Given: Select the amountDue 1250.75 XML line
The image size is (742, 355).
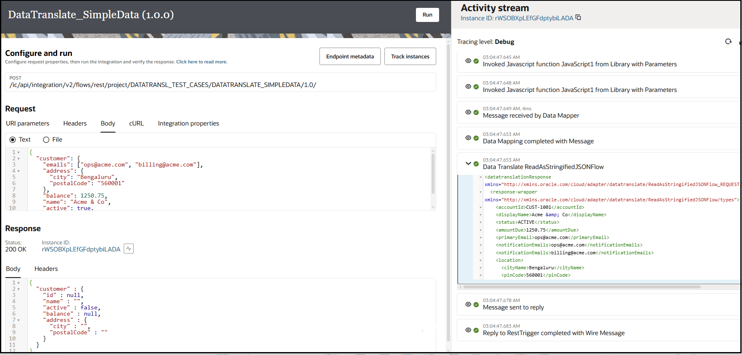Looking at the screenshot, I should coord(537,230).
